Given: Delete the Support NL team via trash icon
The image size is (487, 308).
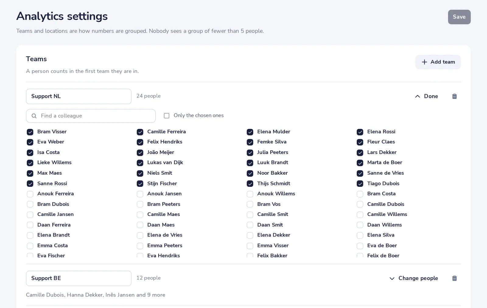Looking at the screenshot, I should (454, 96).
